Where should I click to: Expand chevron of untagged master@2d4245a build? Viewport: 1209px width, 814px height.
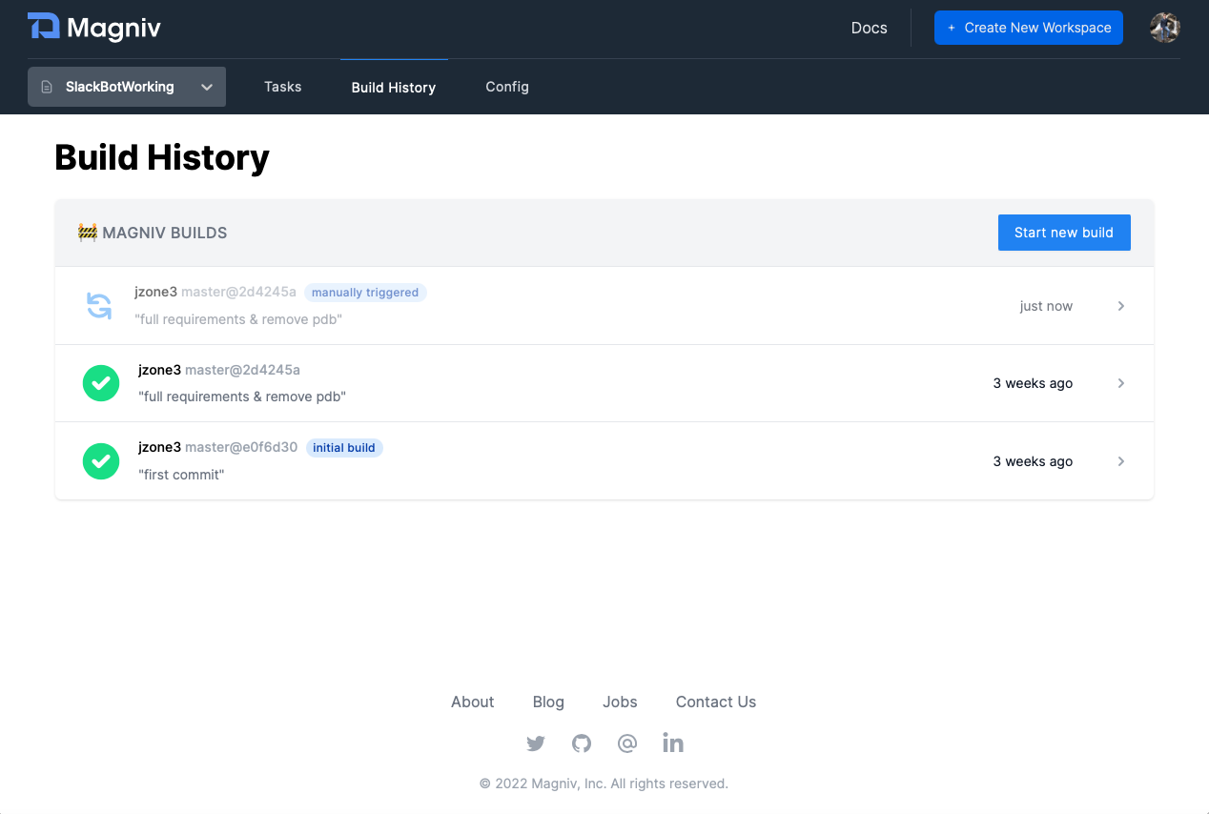click(1121, 383)
